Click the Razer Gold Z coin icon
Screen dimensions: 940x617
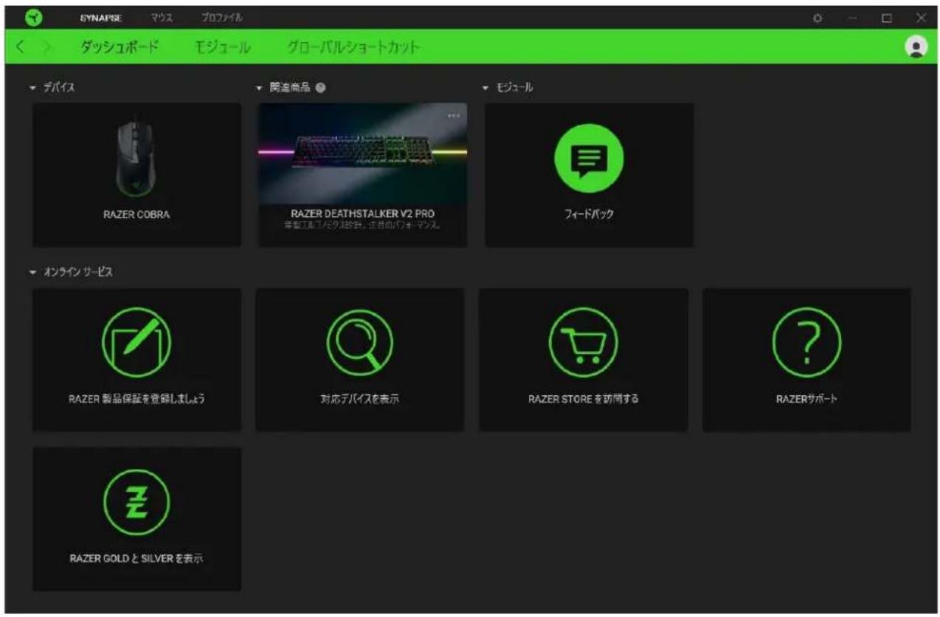pyautogui.click(x=137, y=501)
